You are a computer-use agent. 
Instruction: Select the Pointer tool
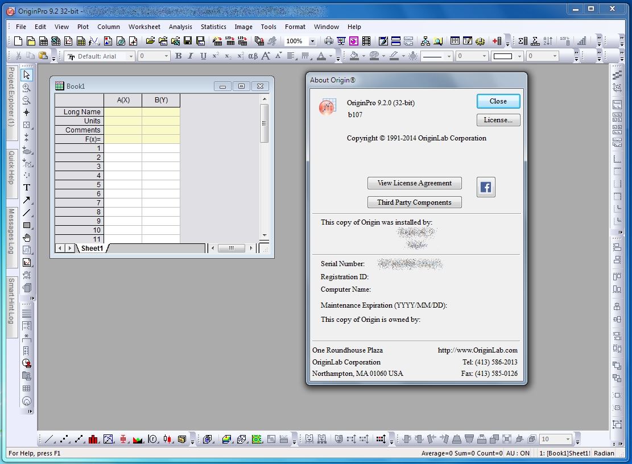point(27,75)
